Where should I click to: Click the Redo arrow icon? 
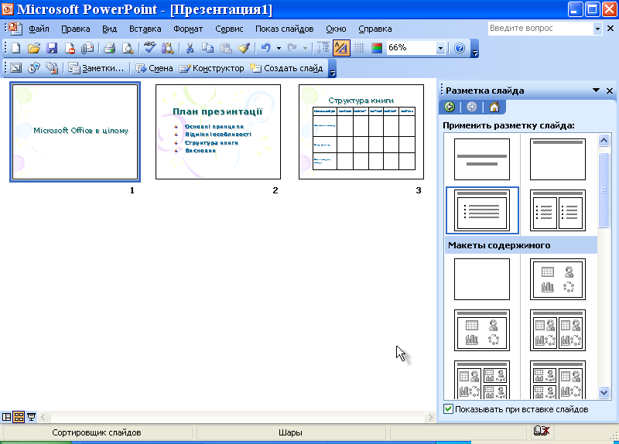tap(292, 48)
